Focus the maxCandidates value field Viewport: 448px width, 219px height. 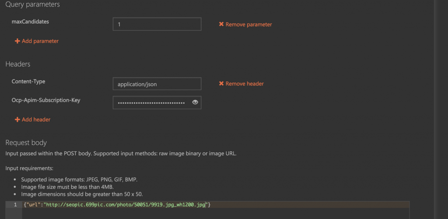click(x=157, y=24)
